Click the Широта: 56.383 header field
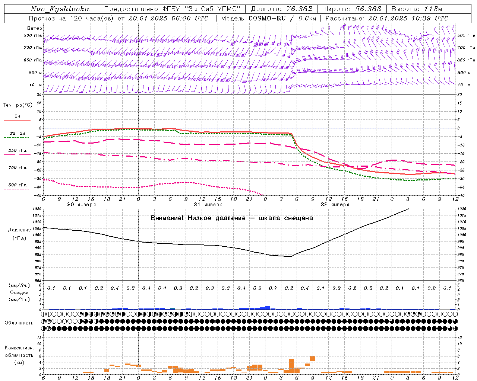This screenshot has width=477, height=381. tap(351, 9)
